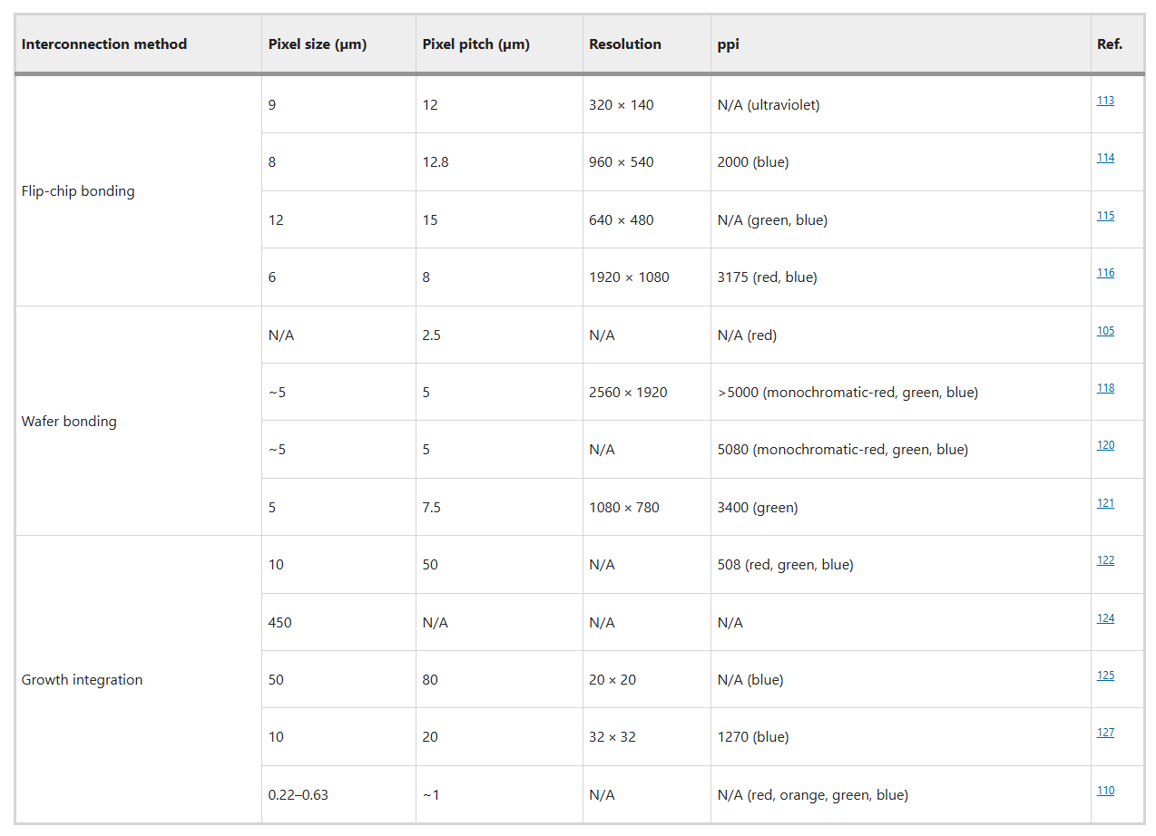Open citation 120 link
Image resolution: width=1156 pixels, height=836 pixels.
pyautogui.click(x=1105, y=445)
